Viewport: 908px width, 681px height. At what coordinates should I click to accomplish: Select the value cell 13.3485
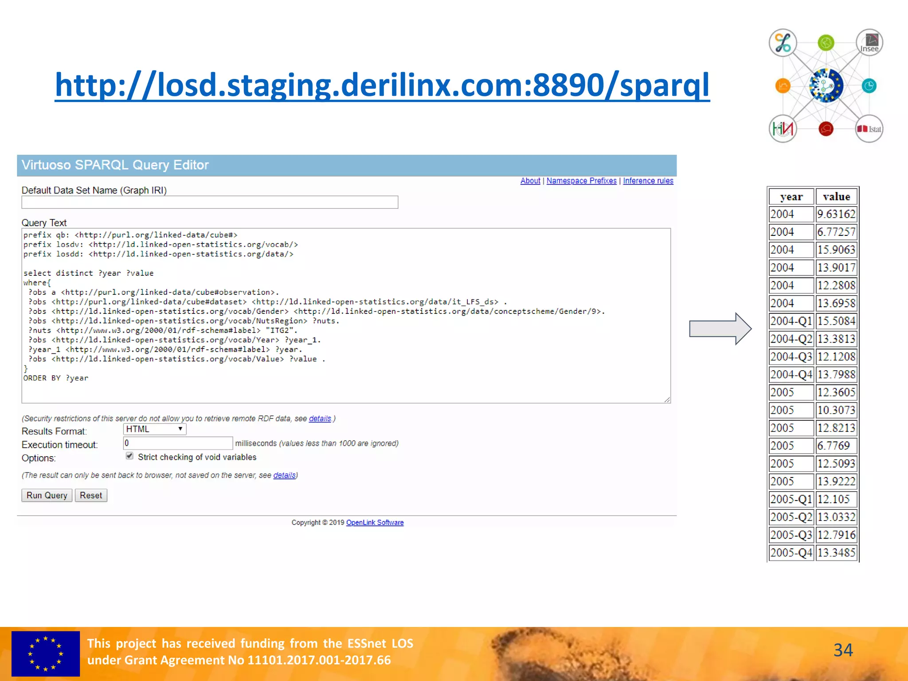point(836,552)
